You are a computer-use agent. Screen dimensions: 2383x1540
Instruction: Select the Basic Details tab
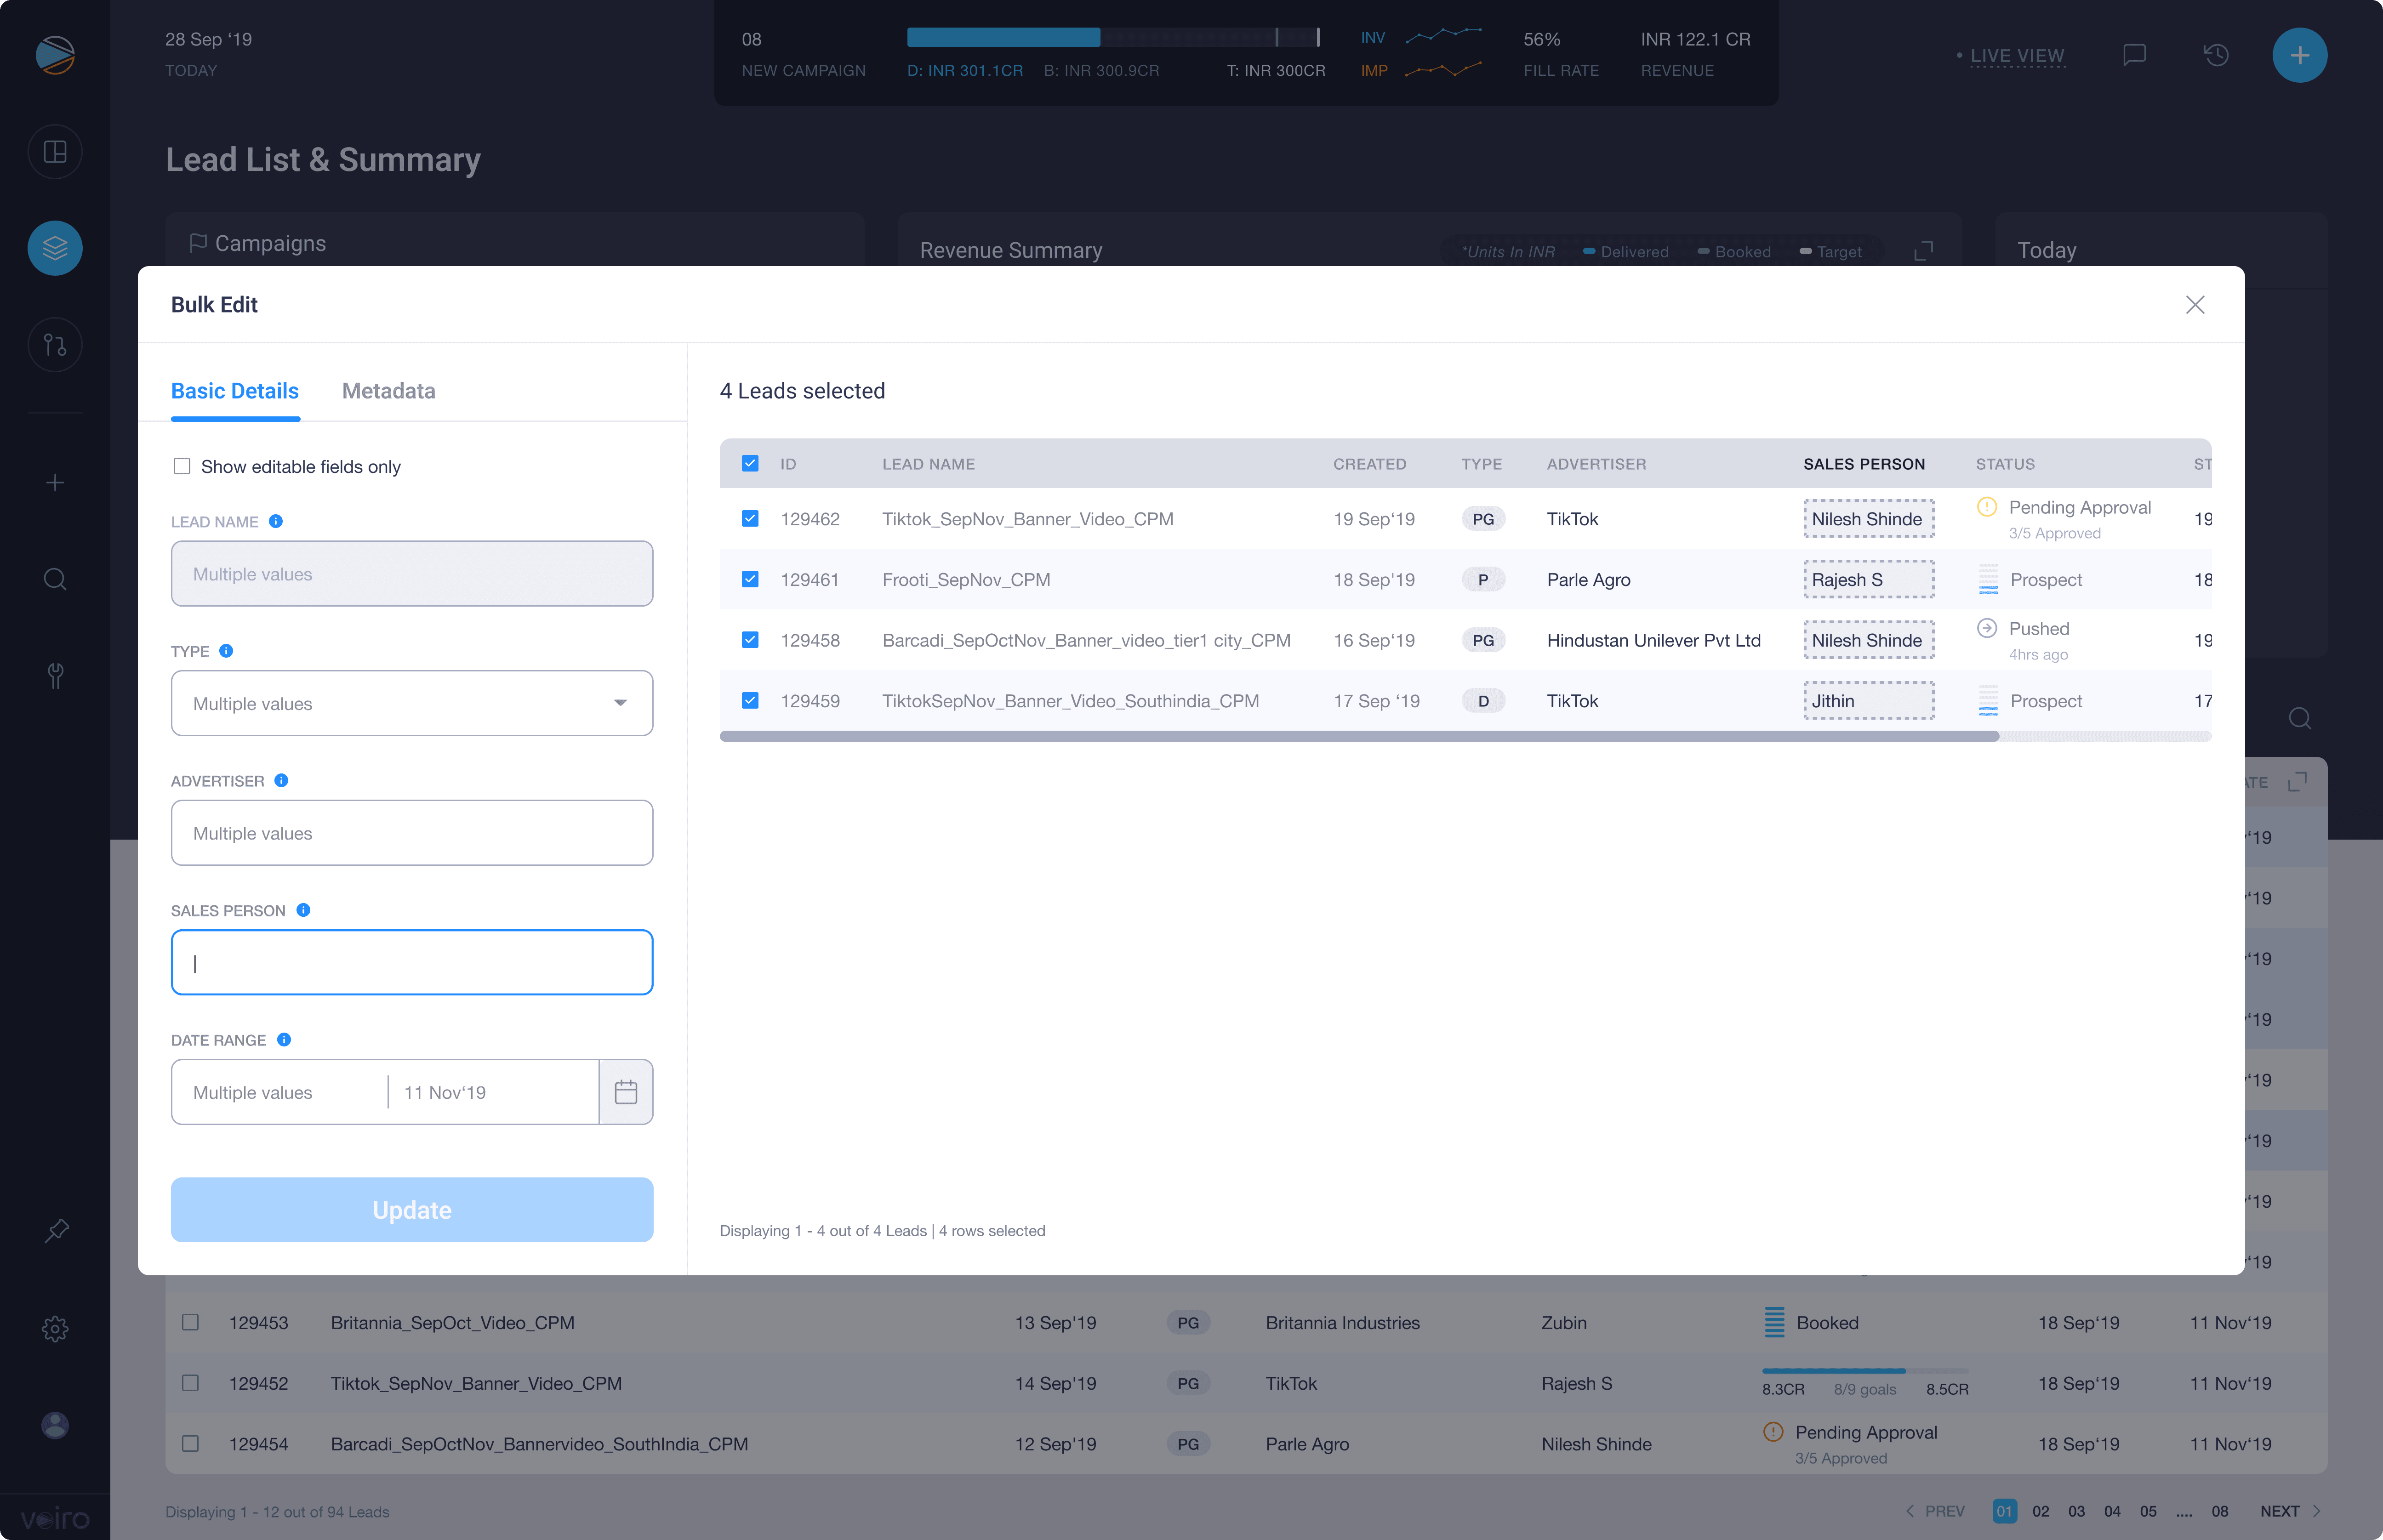click(234, 391)
